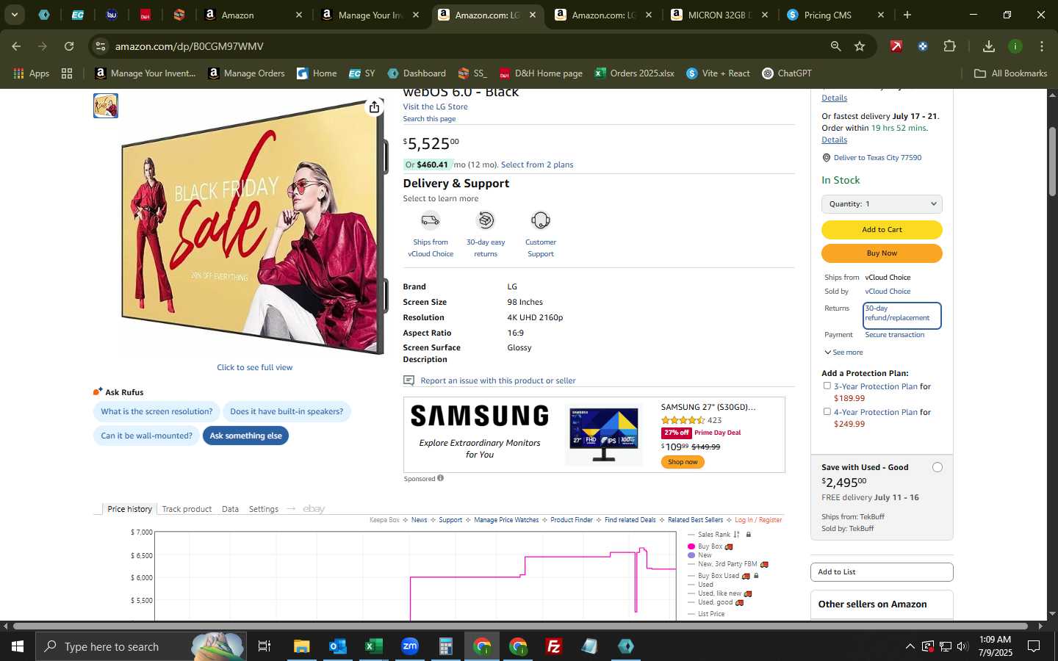The image size is (1058, 661).
Task: Click the zoom magnifier icon in address bar
Action: (835, 46)
